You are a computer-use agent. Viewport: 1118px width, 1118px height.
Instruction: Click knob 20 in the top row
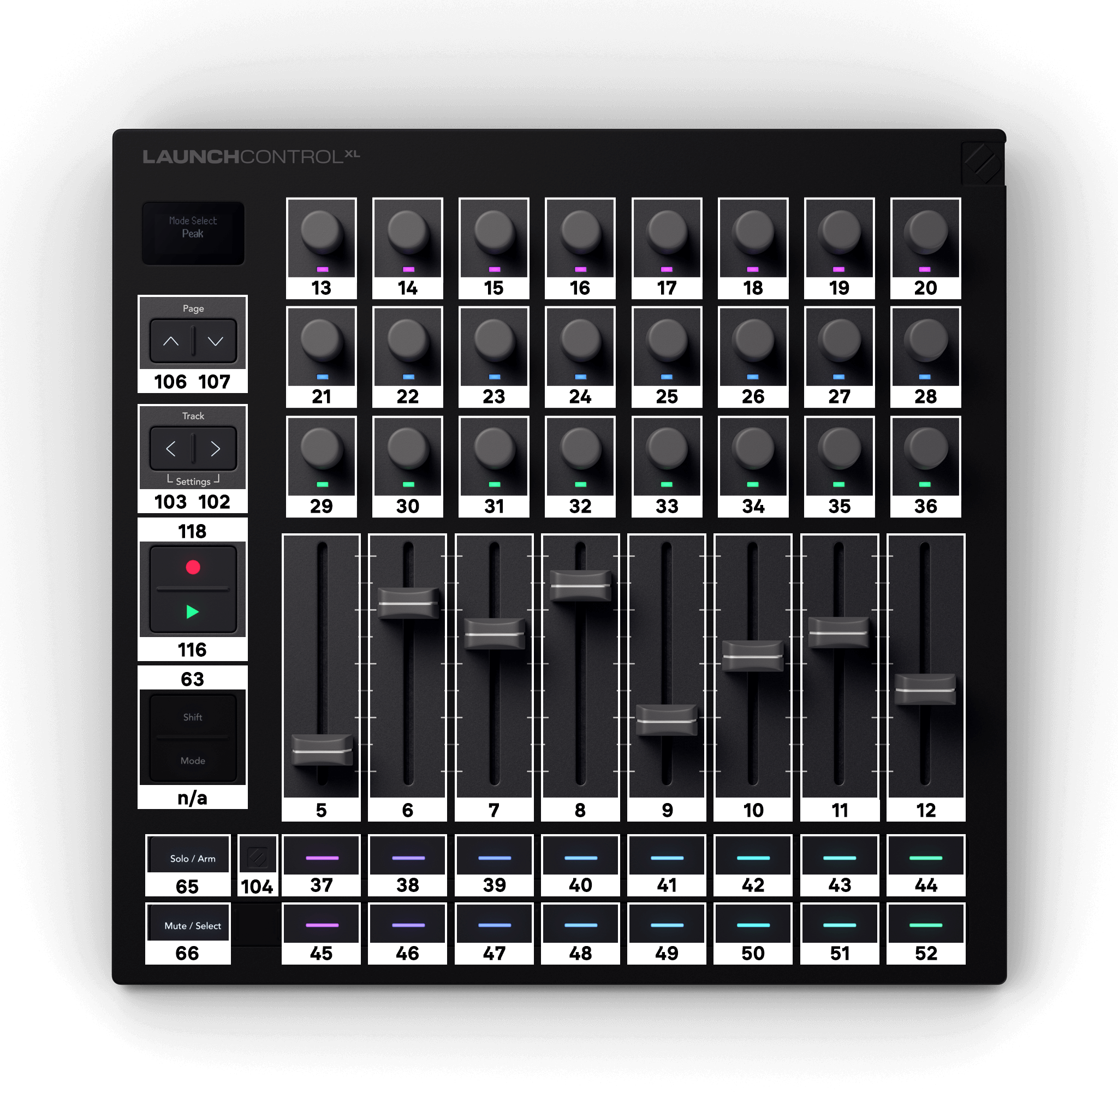coord(925,231)
